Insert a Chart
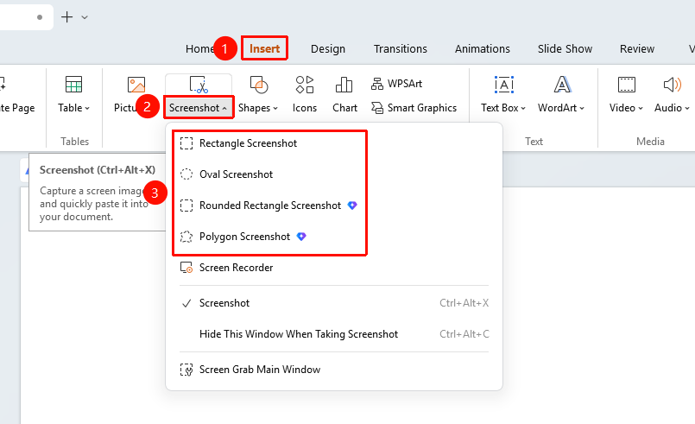This screenshot has width=695, height=424. coord(344,94)
